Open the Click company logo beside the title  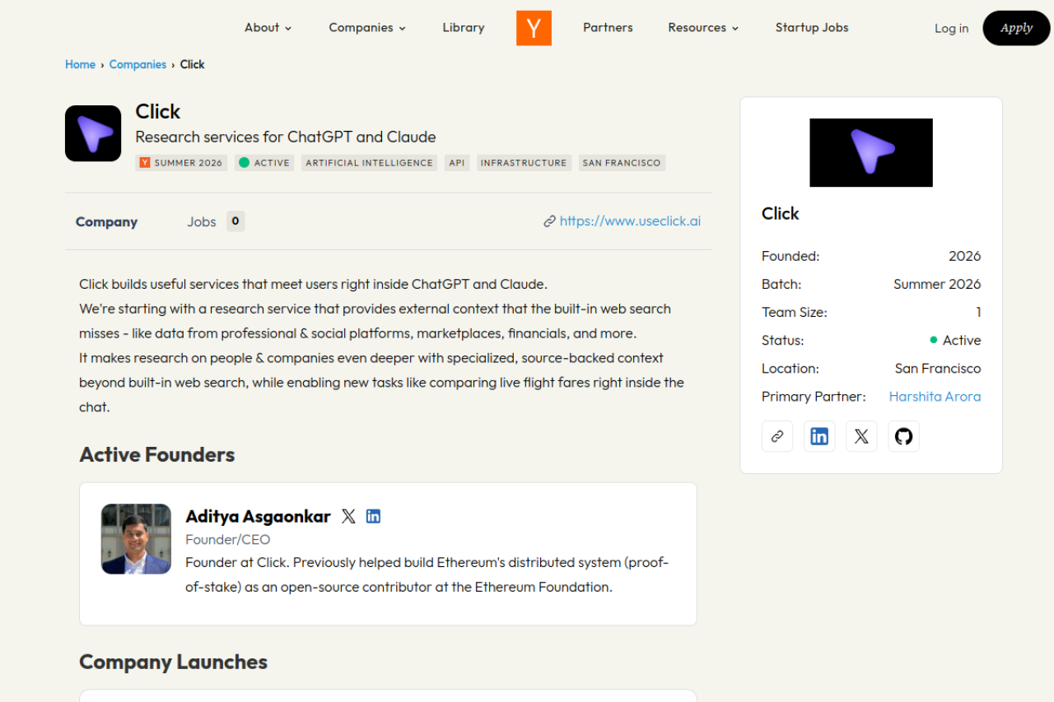click(93, 133)
